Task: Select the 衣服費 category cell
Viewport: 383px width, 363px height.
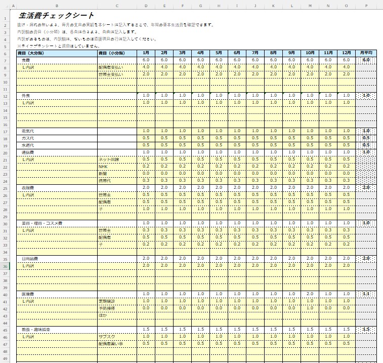Action: point(57,188)
